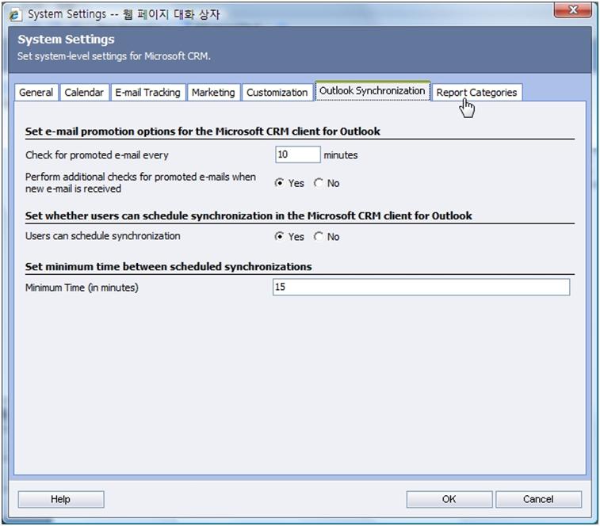This screenshot has width=600, height=526.
Task: Dismiss the dialog with Cancel
Action: (x=538, y=499)
